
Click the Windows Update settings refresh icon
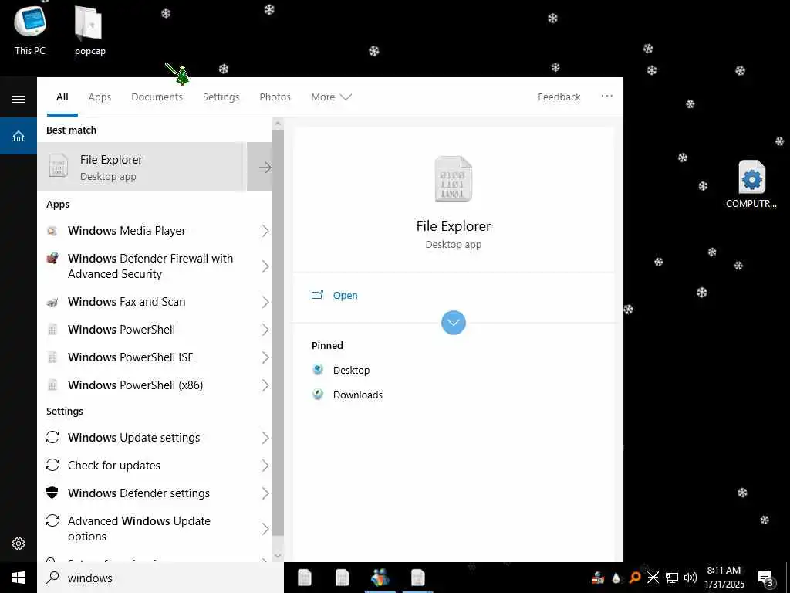pos(52,437)
